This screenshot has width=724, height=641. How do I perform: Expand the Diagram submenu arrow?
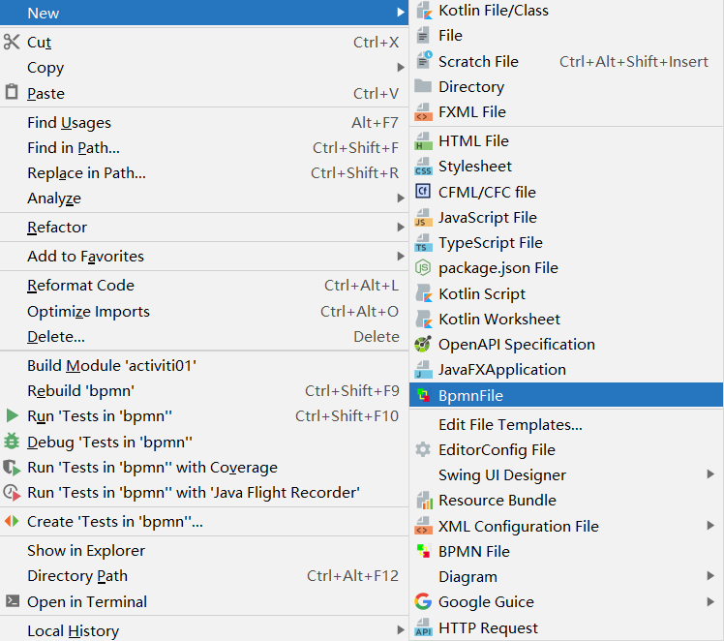tap(710, 576)
